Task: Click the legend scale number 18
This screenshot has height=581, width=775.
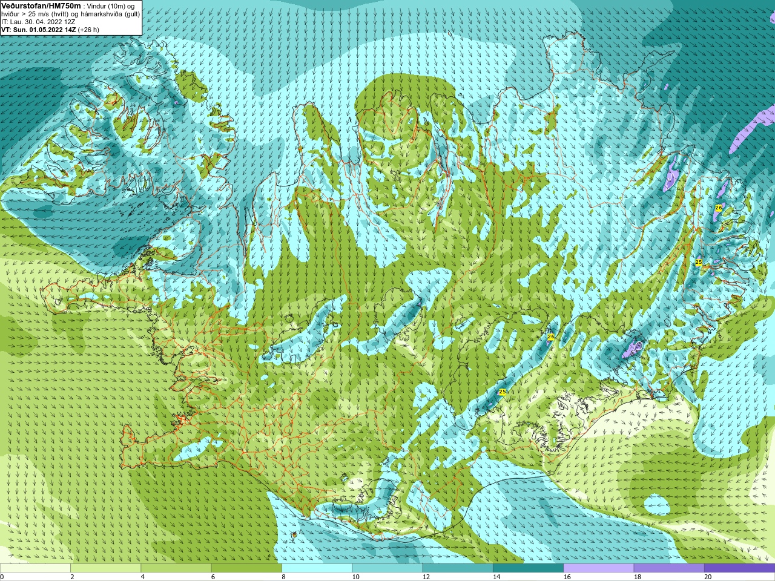Action: (638, 577)
